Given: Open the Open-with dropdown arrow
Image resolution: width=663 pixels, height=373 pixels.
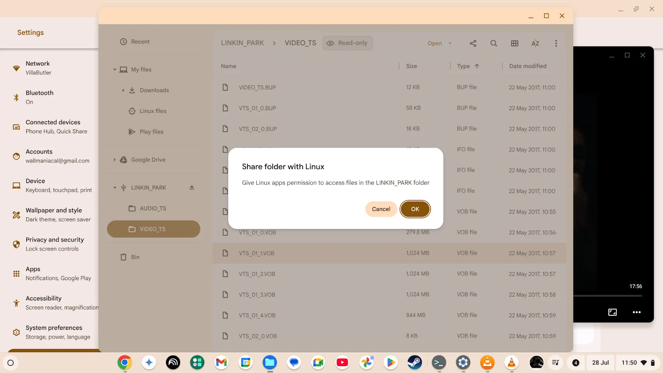Looking at the screenshot, I should click(x=449, y=43).
